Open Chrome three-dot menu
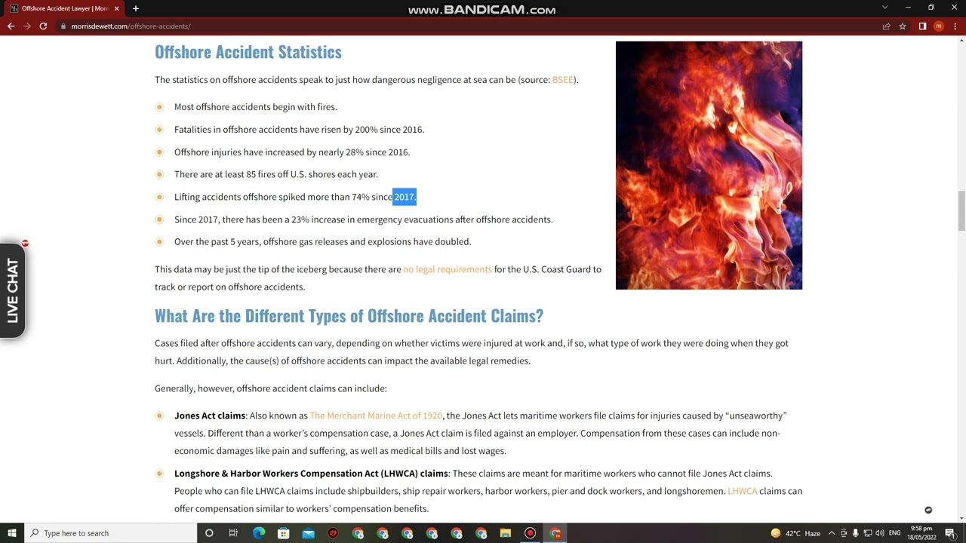 (x=955, y=26)
